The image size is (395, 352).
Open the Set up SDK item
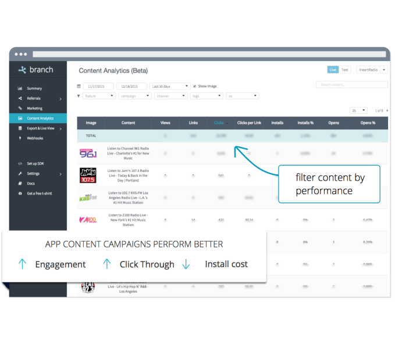tap(35, 164)
